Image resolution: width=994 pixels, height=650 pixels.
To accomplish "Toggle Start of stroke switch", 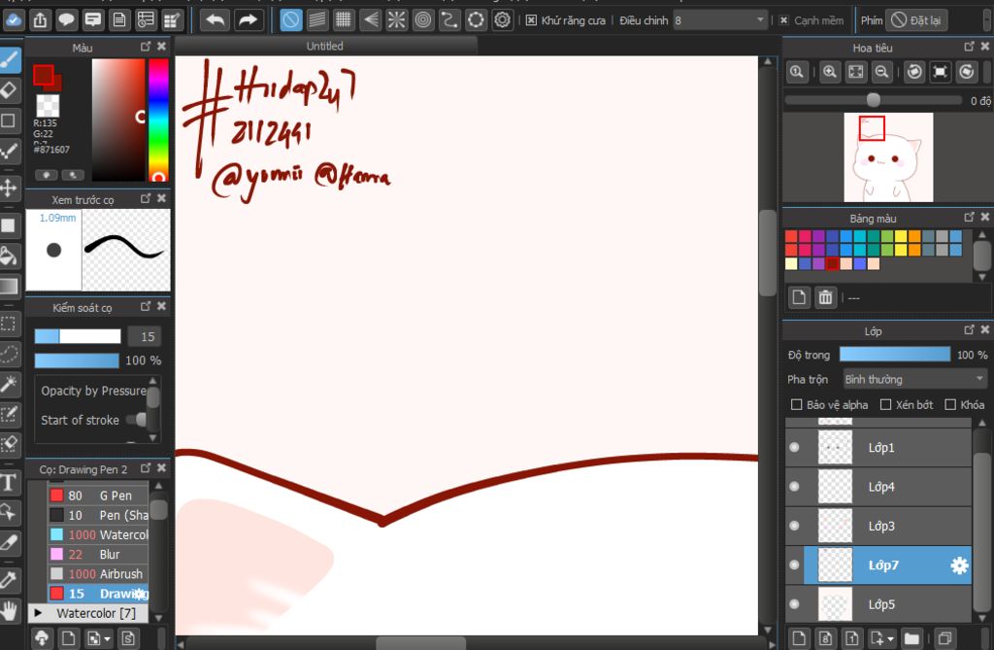I will (x=137, y=420).
